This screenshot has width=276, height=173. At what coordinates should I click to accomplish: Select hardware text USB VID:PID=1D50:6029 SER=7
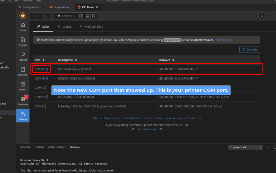coord(178,69)
